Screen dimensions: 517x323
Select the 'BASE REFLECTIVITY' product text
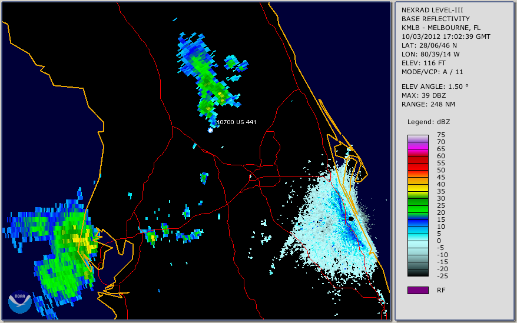pos(435,19)
